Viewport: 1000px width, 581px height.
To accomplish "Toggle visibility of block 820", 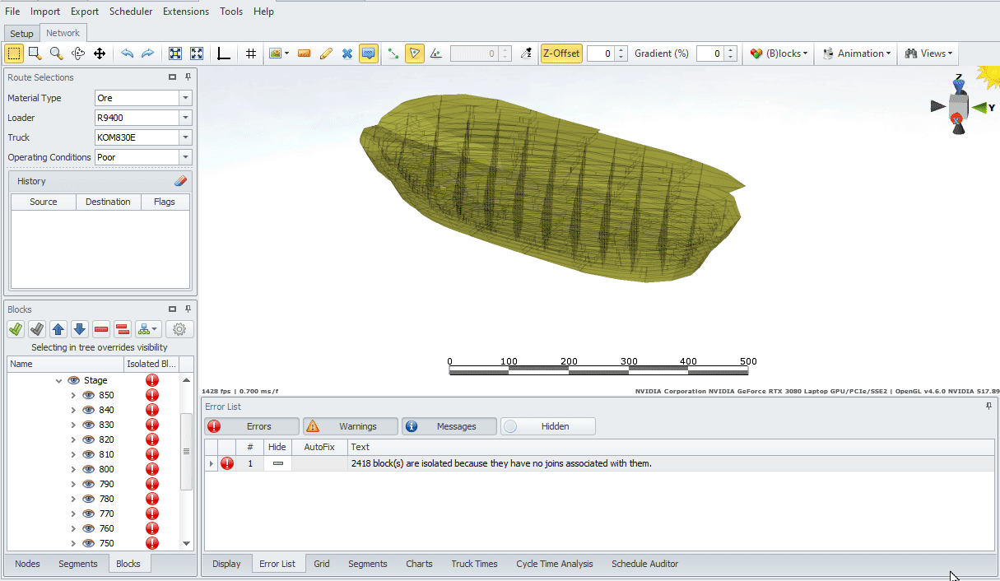I will (x=89, y=439).
